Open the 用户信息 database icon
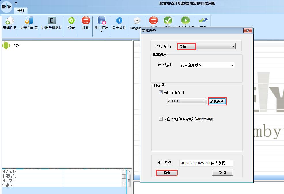Viewport: 284px width, 194px height. click(102, 20)
